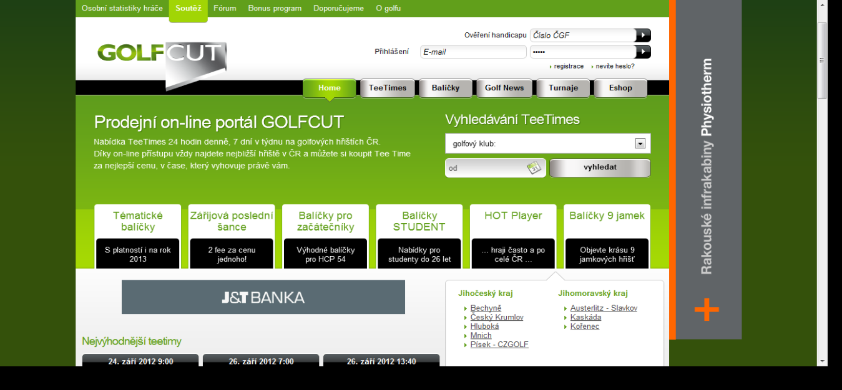
Task: Focus the password input field
Action: click(x=582, y=52)
